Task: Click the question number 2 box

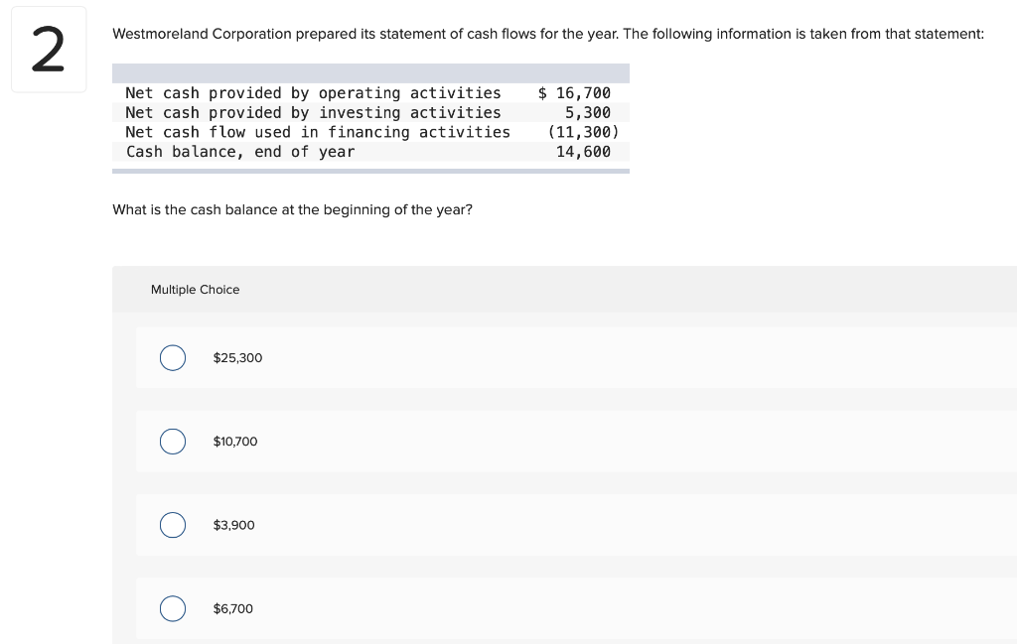Action: [x=49, y=49]
